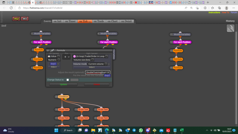Viewport: 238px width, 134px height.
Task: Select For each Position block 12
Action: point(182,42)
